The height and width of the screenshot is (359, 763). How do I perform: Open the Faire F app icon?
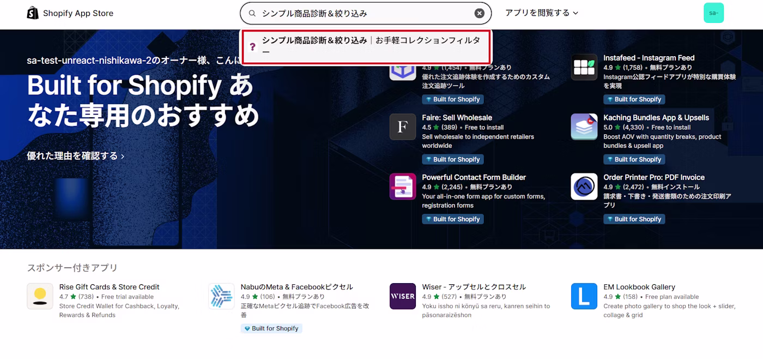(x=403, y=127)
